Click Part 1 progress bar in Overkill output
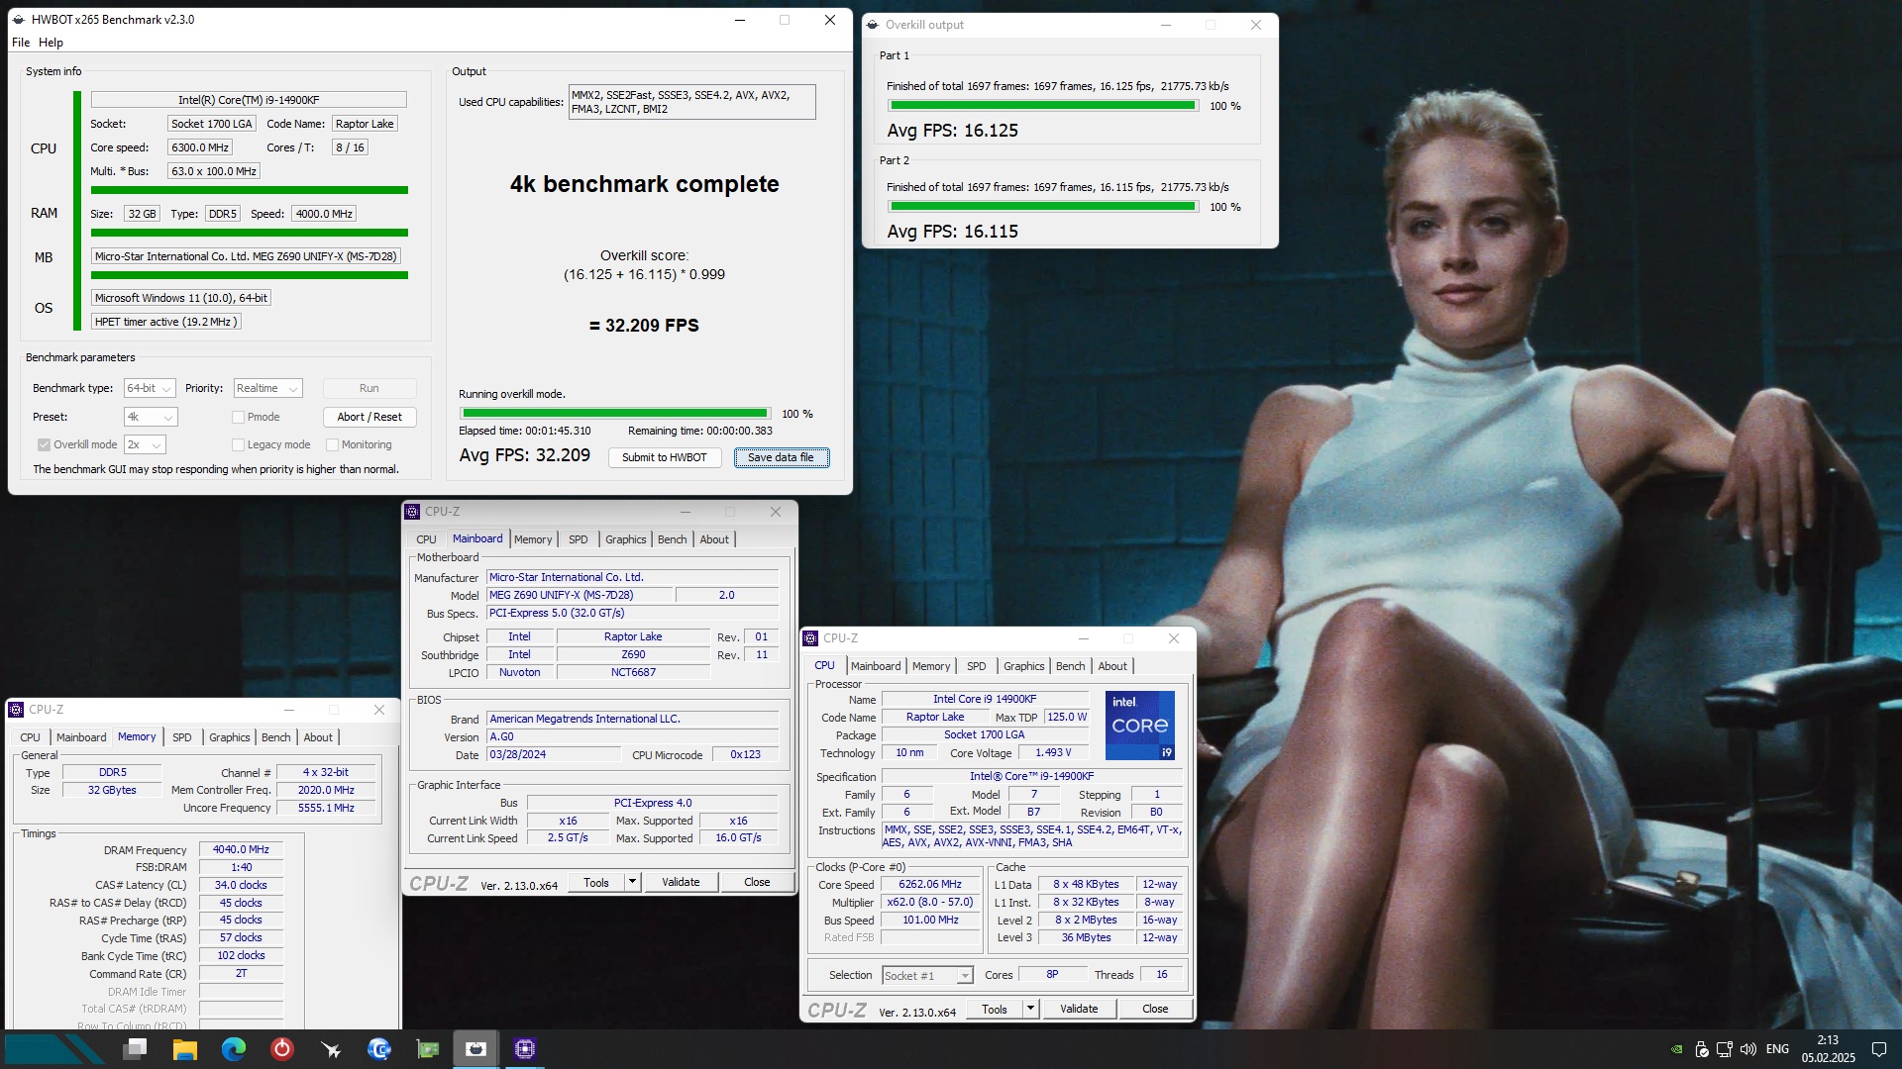The height and width of the screenshot is (1069, 1902). click(1042, 106)
